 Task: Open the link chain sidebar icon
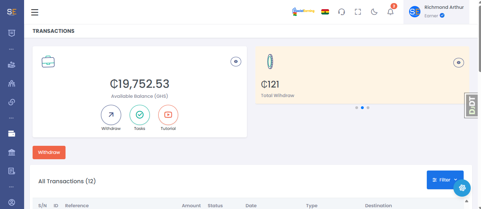pos(12,102)
